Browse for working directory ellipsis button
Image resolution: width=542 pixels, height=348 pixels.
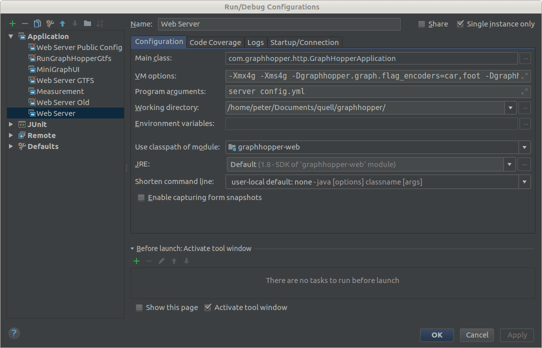(x=525, y=108)
